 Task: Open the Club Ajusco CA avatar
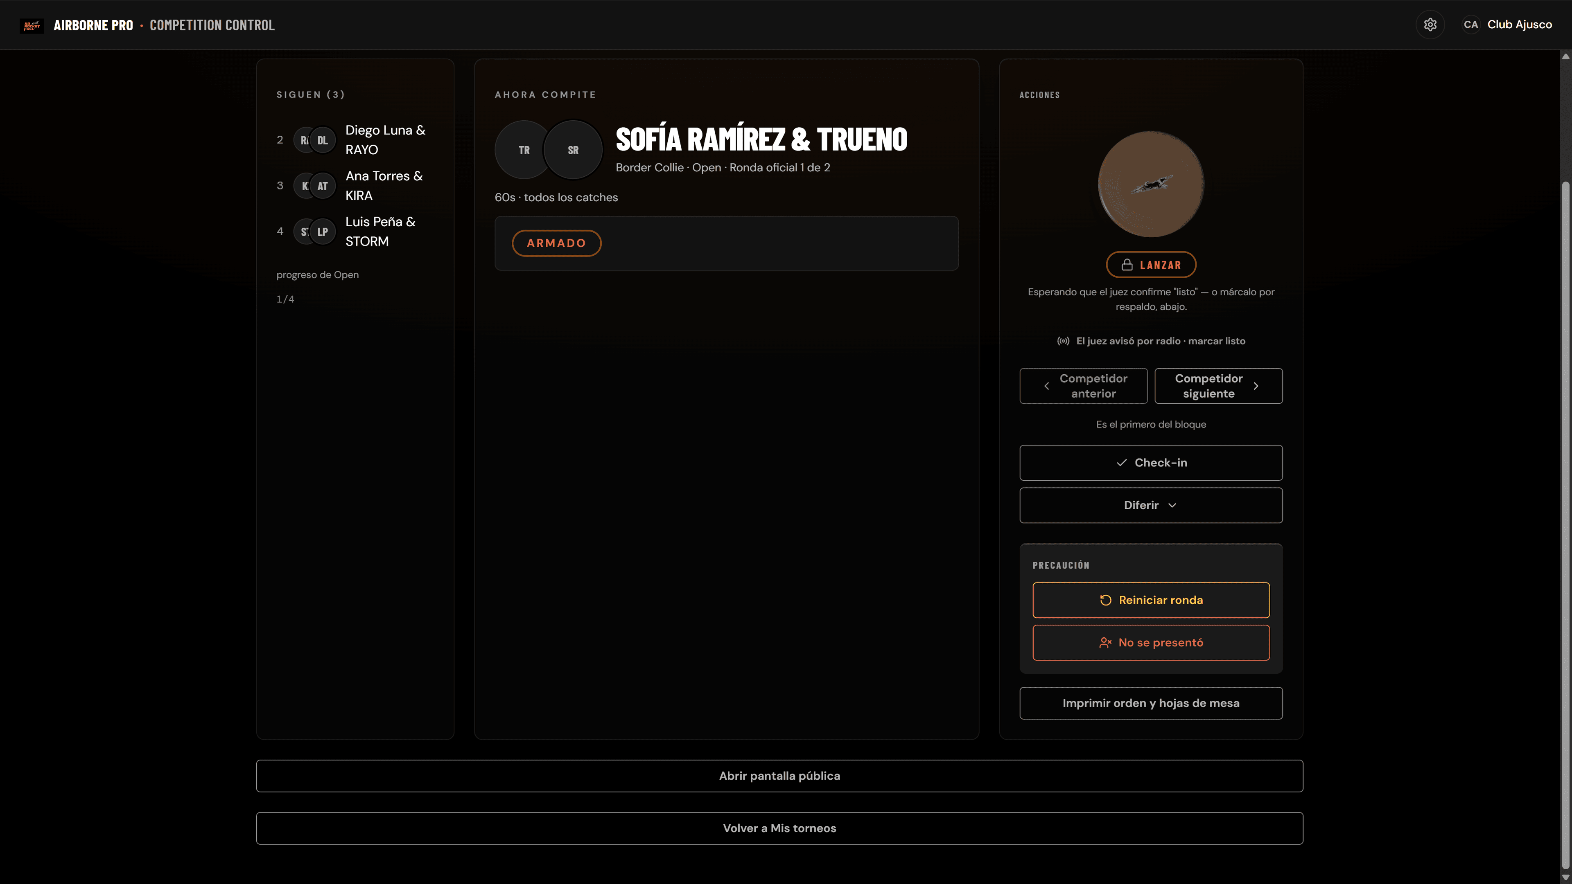(x=1471, y=25)
